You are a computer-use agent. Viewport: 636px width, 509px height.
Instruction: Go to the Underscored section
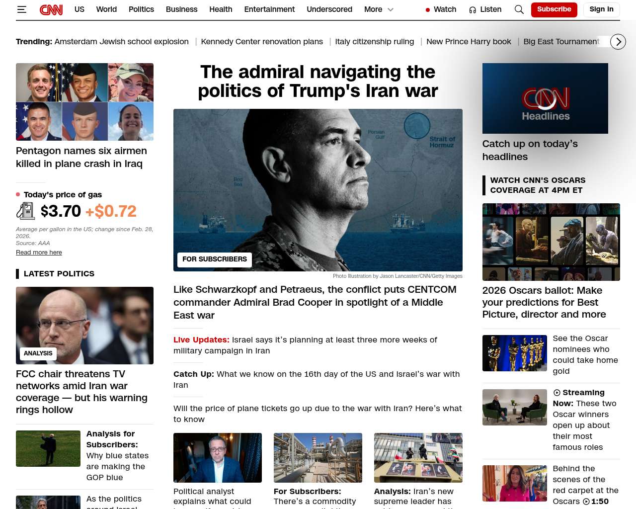click(329, 9)
